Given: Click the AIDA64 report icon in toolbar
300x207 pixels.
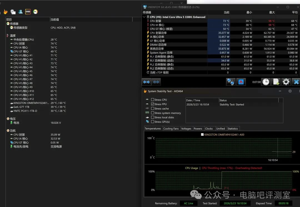Looking at the screenshot, I should point(13,12).
